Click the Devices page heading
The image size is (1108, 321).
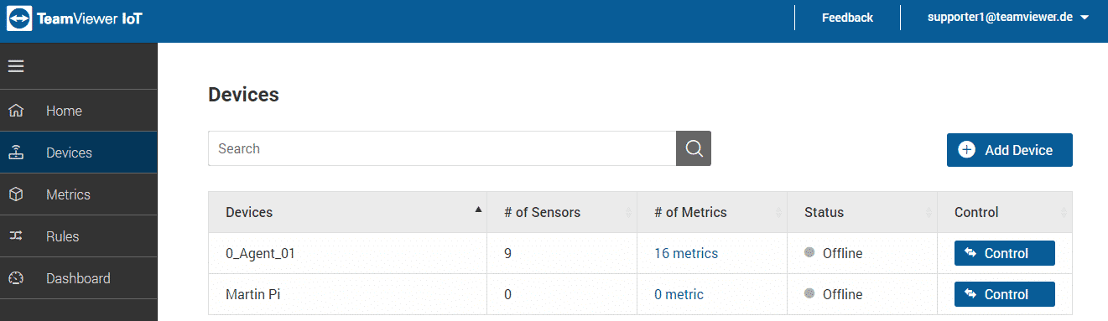click(243, 95)
